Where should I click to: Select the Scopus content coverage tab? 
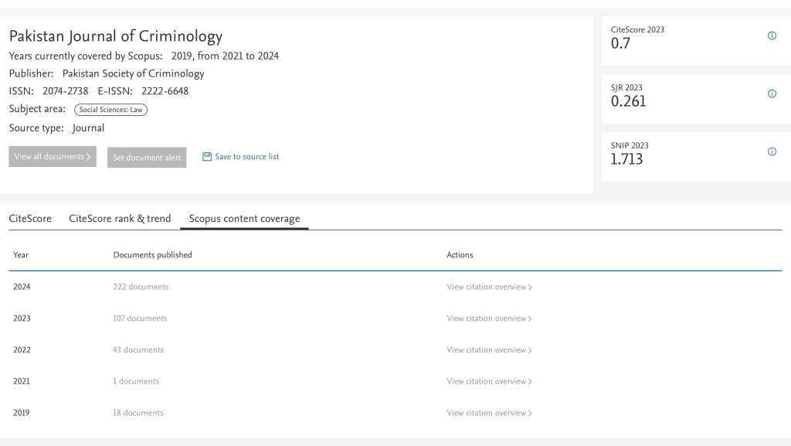[244, 219]
